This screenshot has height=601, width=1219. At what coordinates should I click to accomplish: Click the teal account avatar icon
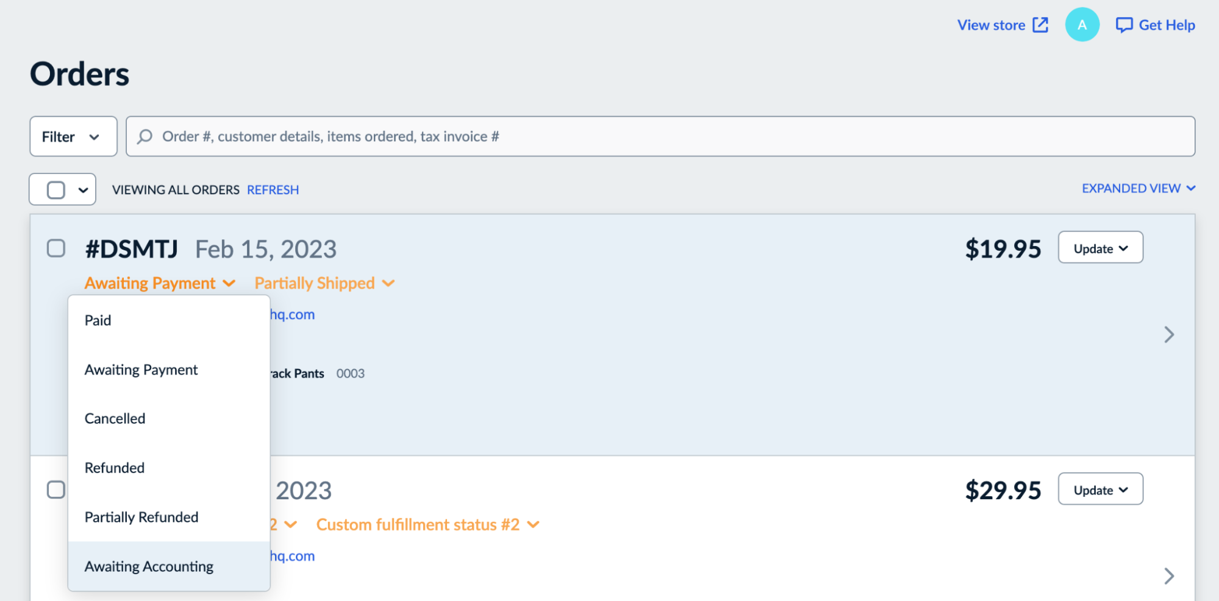click(1082, 24)
